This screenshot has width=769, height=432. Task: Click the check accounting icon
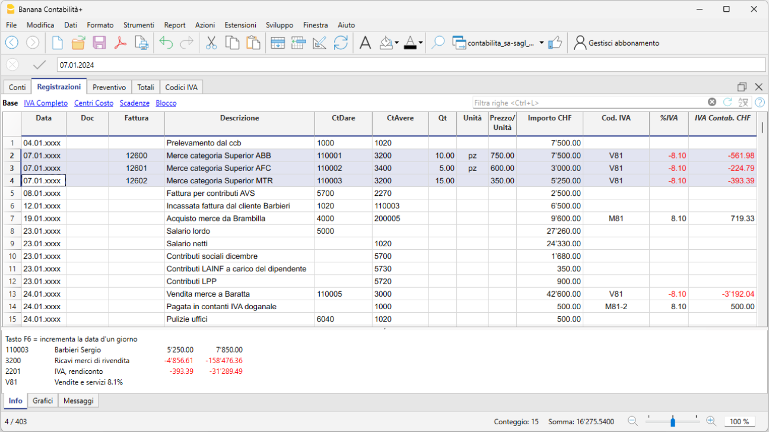tap(320, 43)
